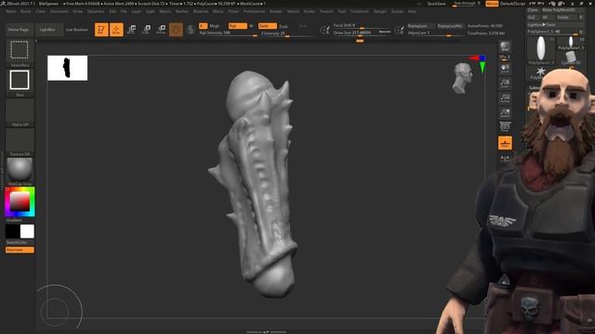This screenshot has width=595, height=334.
Task: Open the Brush menu
Action: (x=26, y=11)
